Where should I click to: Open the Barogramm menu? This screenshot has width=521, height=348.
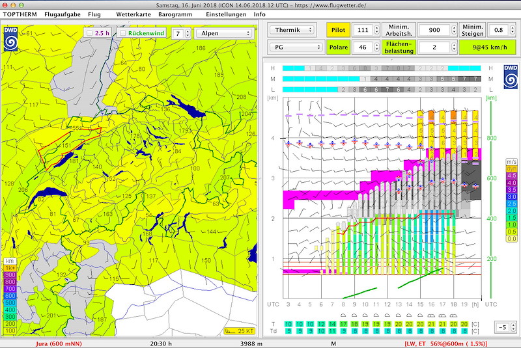tap(175, 14)
